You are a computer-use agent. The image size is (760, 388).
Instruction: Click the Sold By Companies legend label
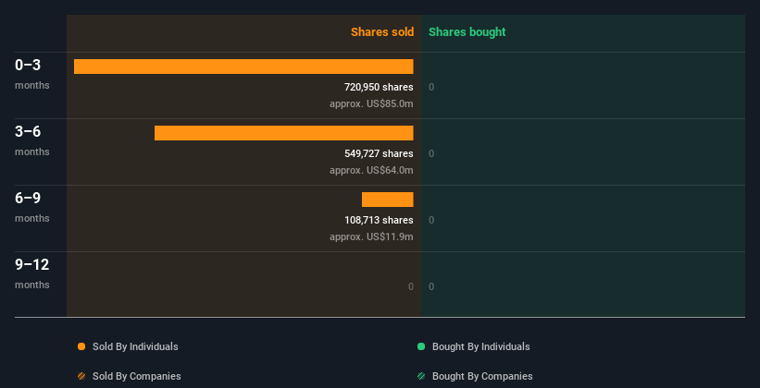coord(137,376)
